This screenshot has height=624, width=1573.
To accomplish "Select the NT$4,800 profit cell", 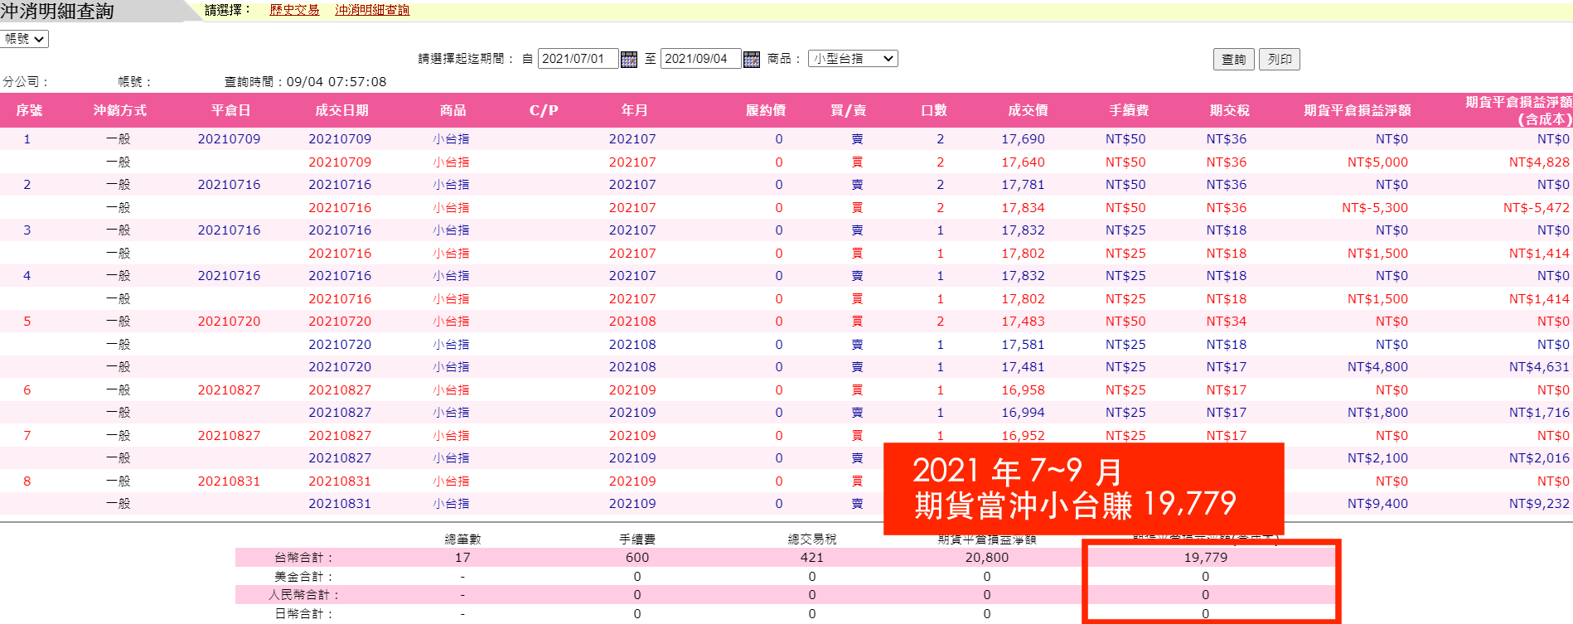I will tap(1377, 367).
